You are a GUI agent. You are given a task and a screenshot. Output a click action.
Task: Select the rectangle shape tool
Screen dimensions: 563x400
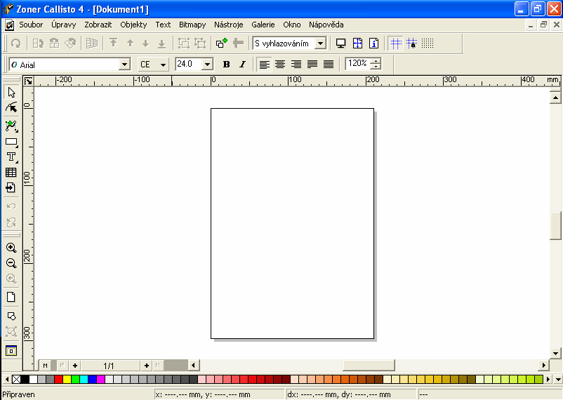[x=11, y=142]
